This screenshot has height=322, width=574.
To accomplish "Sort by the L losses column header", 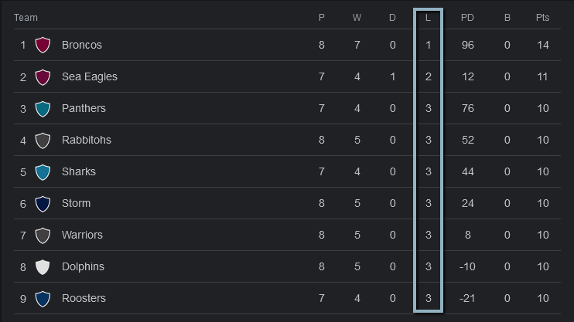I will (428, 18).
